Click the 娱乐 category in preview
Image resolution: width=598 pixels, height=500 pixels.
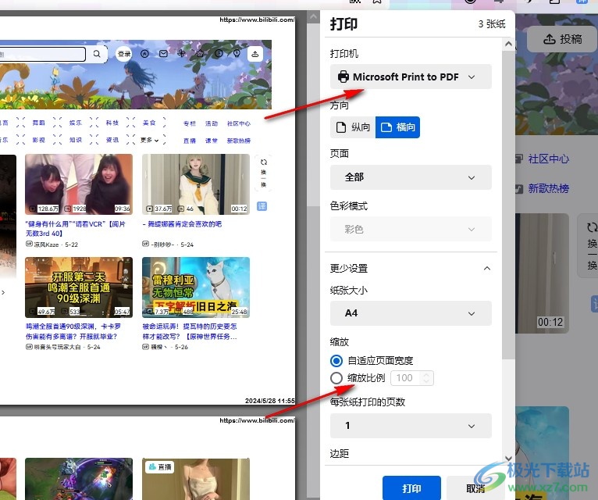76,123
